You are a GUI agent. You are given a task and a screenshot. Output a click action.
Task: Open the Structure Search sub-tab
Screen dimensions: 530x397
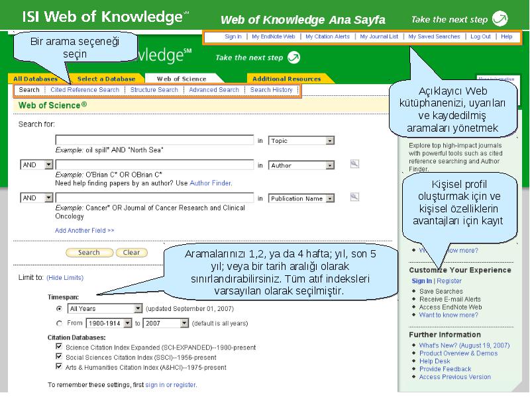pyautogui.click(x=154, y=90)
